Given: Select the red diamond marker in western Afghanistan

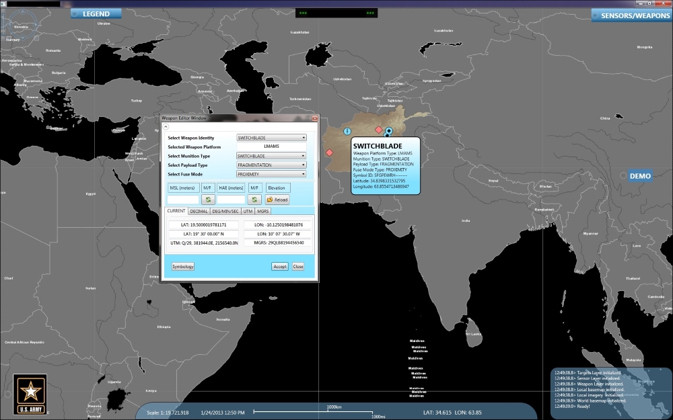Looking at the screenshot, I should coord(329,152).
